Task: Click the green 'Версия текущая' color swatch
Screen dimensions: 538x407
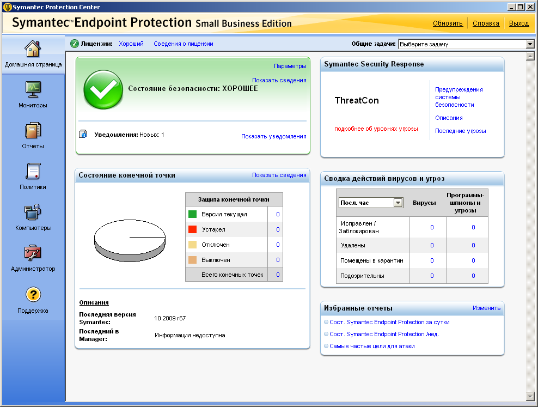Action: click(x=192, y=214)
